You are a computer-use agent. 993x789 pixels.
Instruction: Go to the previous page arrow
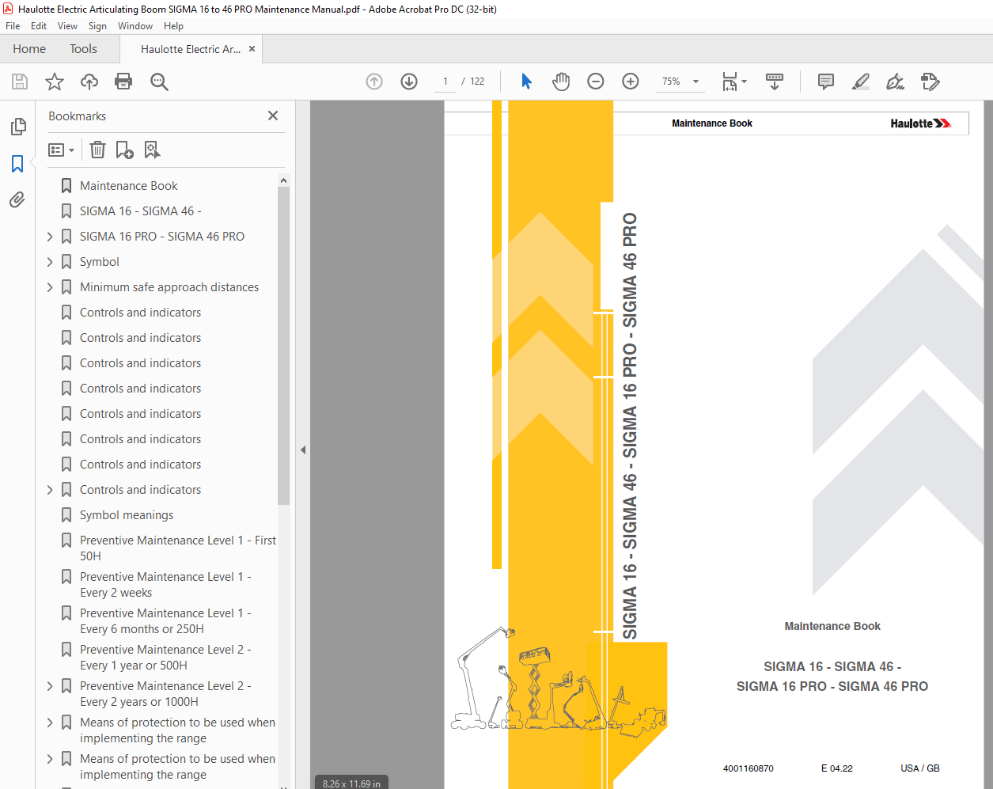point(374,82)
